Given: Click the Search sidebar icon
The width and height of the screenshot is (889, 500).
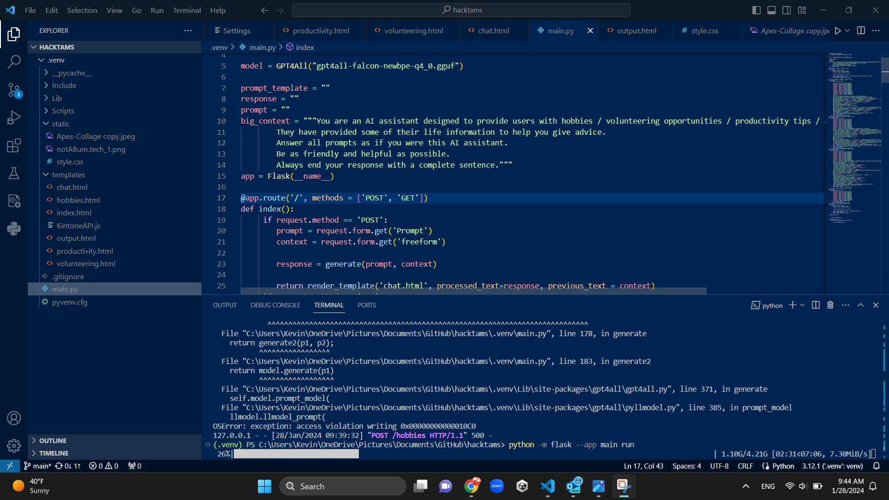Looking at the screenshot, I should 14,62.
